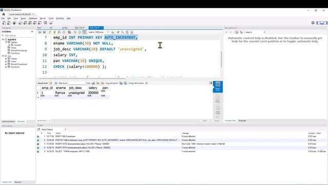Toggle right sidebar panel visibility button
Image resolution: width=328 pixels, height=185 pixels.
(x=325, y=23)
